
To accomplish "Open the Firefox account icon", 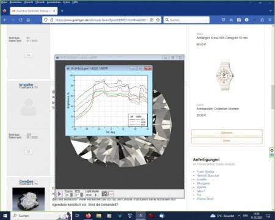I will 247,20.
